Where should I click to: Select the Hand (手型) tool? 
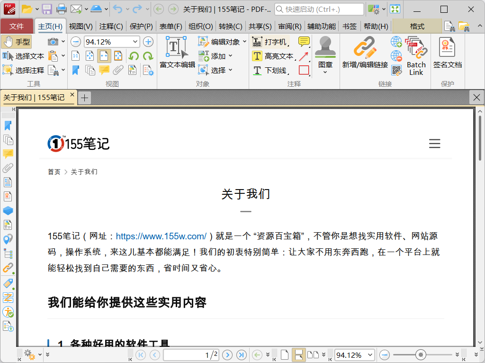(17, 42)
